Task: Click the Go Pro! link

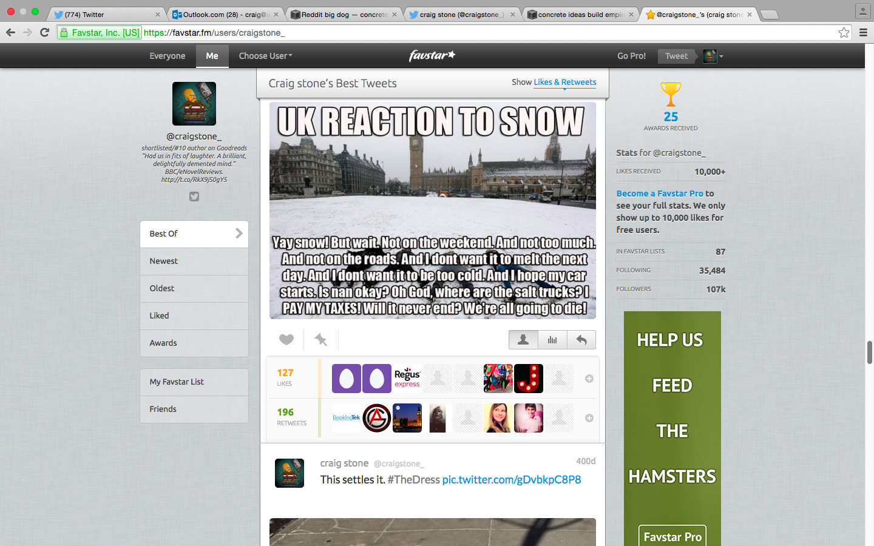Action: tap(631, 56)
